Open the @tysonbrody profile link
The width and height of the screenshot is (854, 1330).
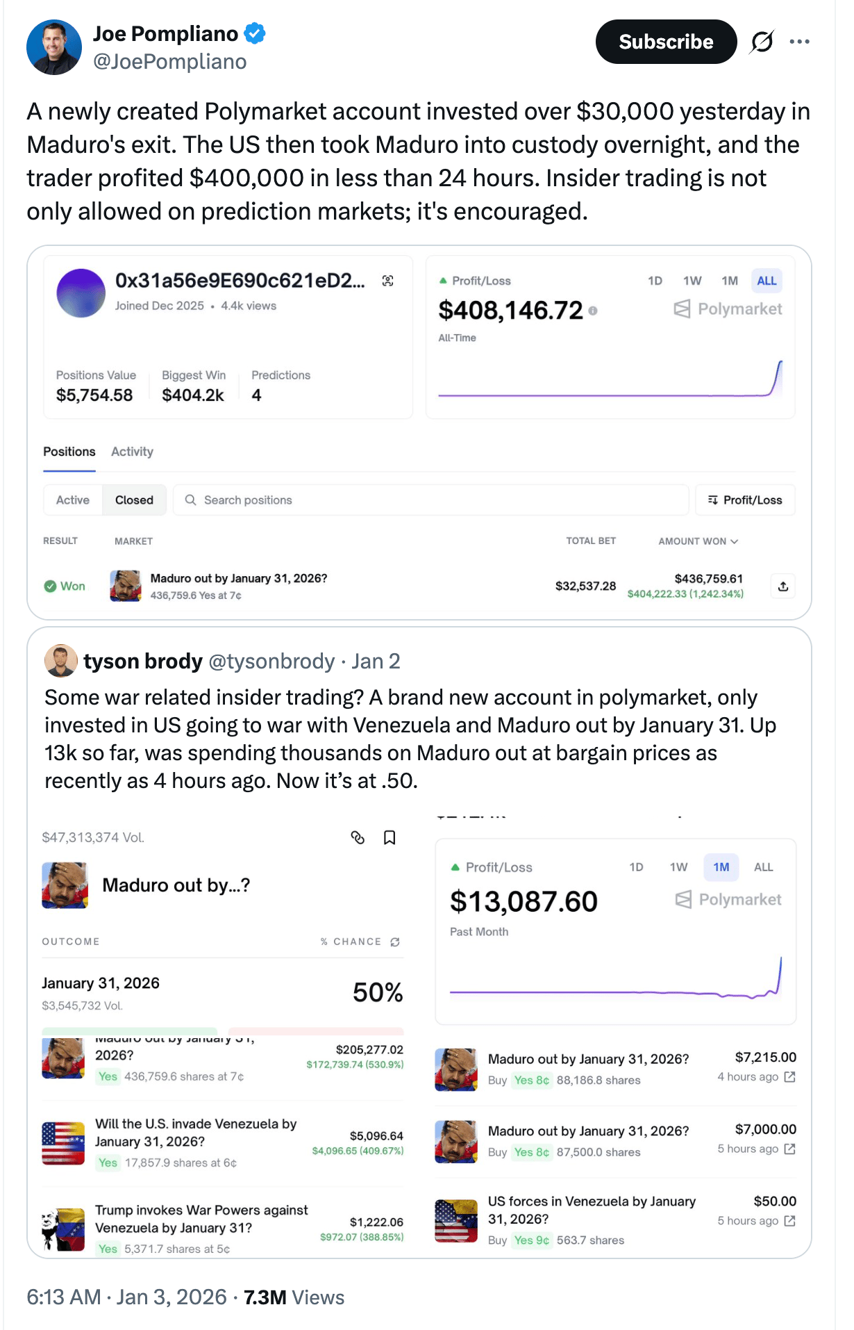(x=271, y=661)
